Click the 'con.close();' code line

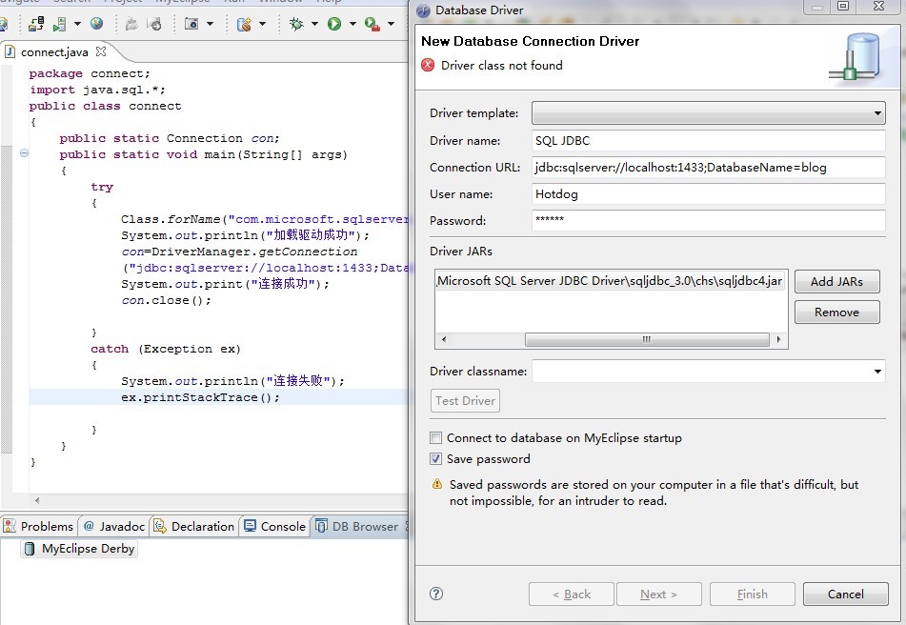(x=167, y=300)
